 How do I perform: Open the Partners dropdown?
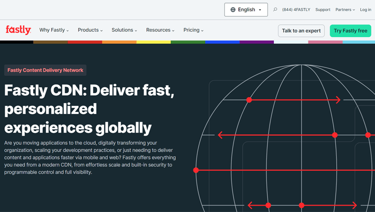pyautogui.click(x=345, y=9)
